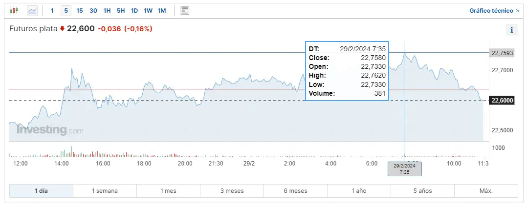Screen dimensions: 527x207
Task: Choose the 5H interval
Action: pyautogui.click(x=121, y=10)
